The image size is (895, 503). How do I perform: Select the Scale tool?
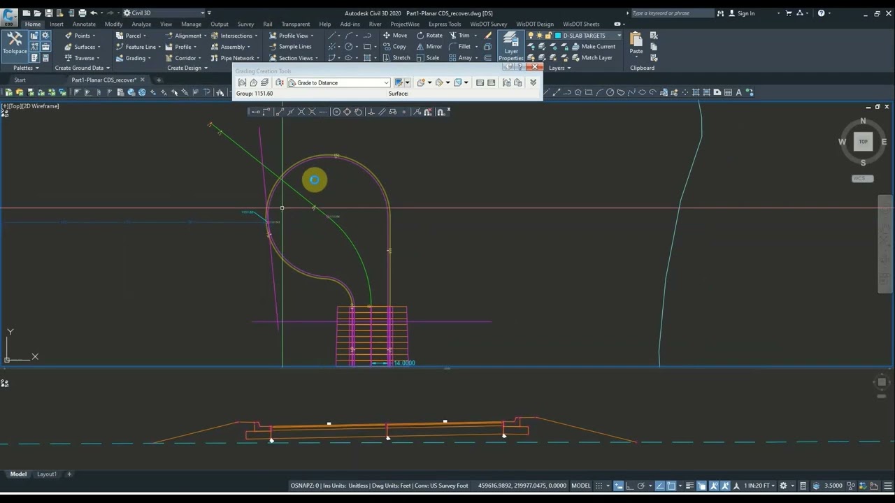(x=428, y=58)
